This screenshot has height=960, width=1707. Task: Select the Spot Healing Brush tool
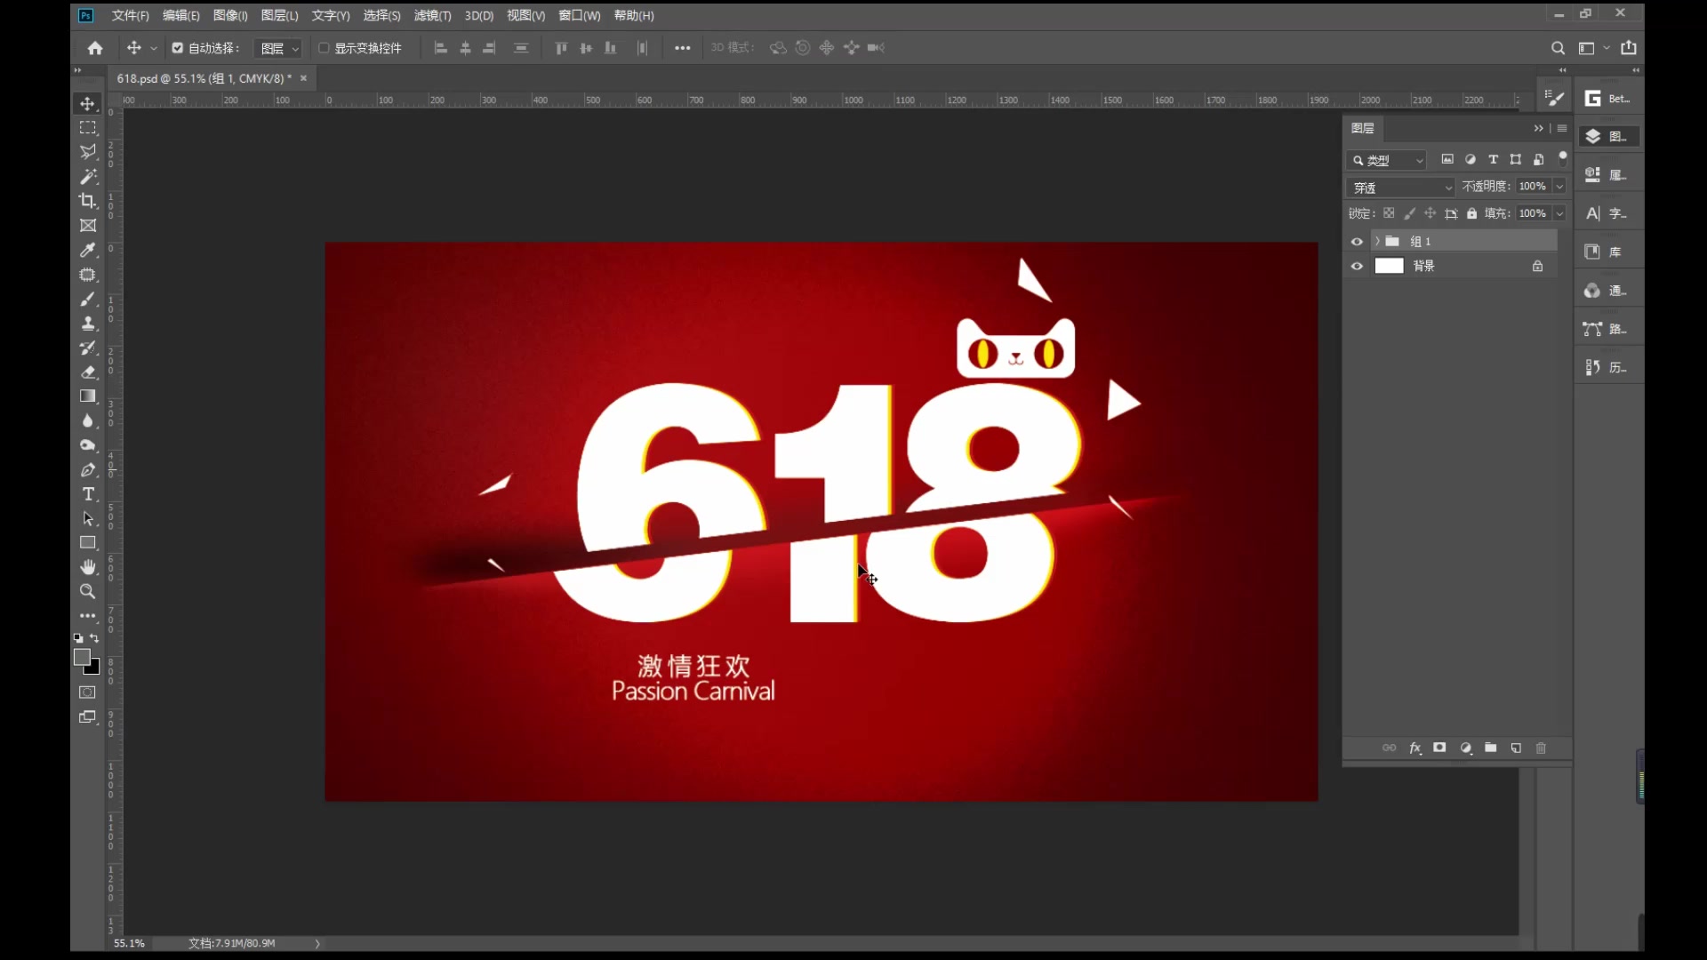coord(87,275)
